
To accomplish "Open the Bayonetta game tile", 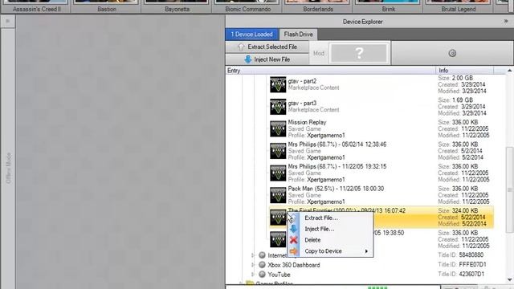I will point(177,6).
